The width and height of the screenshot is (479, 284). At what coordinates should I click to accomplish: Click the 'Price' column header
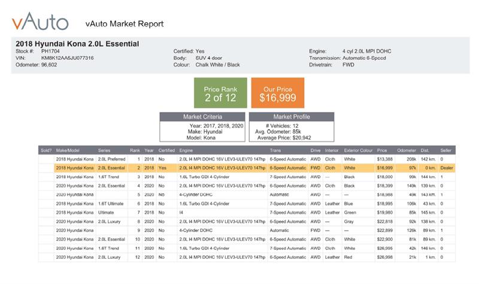pyautogui.click(x=382, y=150)
